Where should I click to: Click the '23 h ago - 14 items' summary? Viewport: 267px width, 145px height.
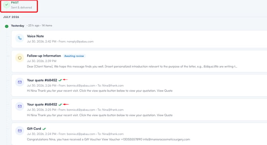[x=39, y=26]
